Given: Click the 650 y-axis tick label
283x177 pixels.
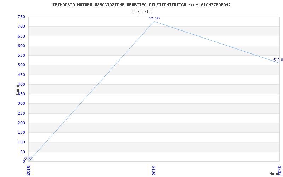Looking at the screenshot, I should 21,36.
